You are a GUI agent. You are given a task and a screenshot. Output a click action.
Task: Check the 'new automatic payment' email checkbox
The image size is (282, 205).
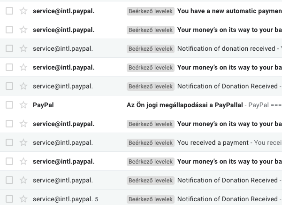pos(9,11)
